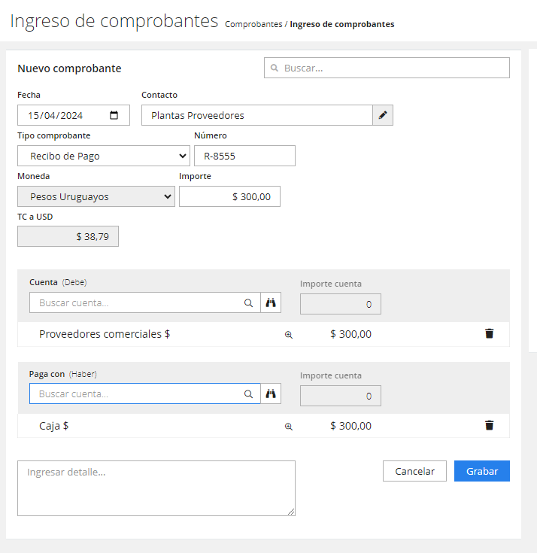The image size is (537, 553).
Task: Click the Contacto field with Plantas Proveedores
Action: click(x=256, y=115)
